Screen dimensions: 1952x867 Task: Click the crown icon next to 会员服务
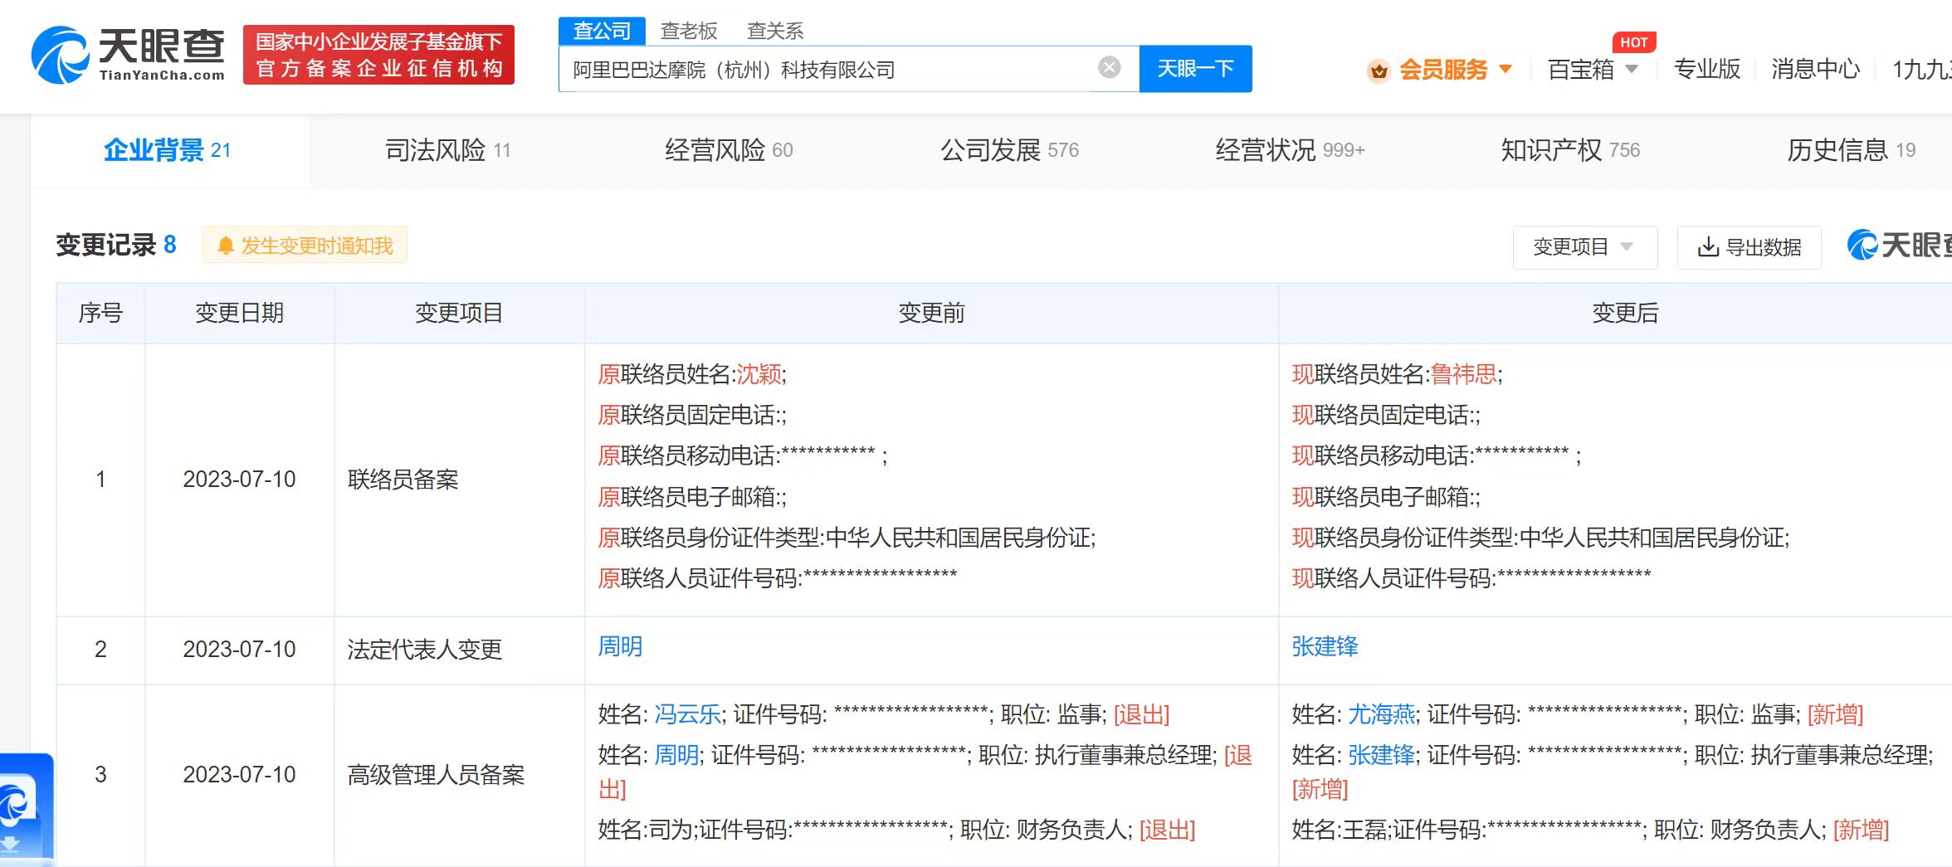pos(1379,71)
